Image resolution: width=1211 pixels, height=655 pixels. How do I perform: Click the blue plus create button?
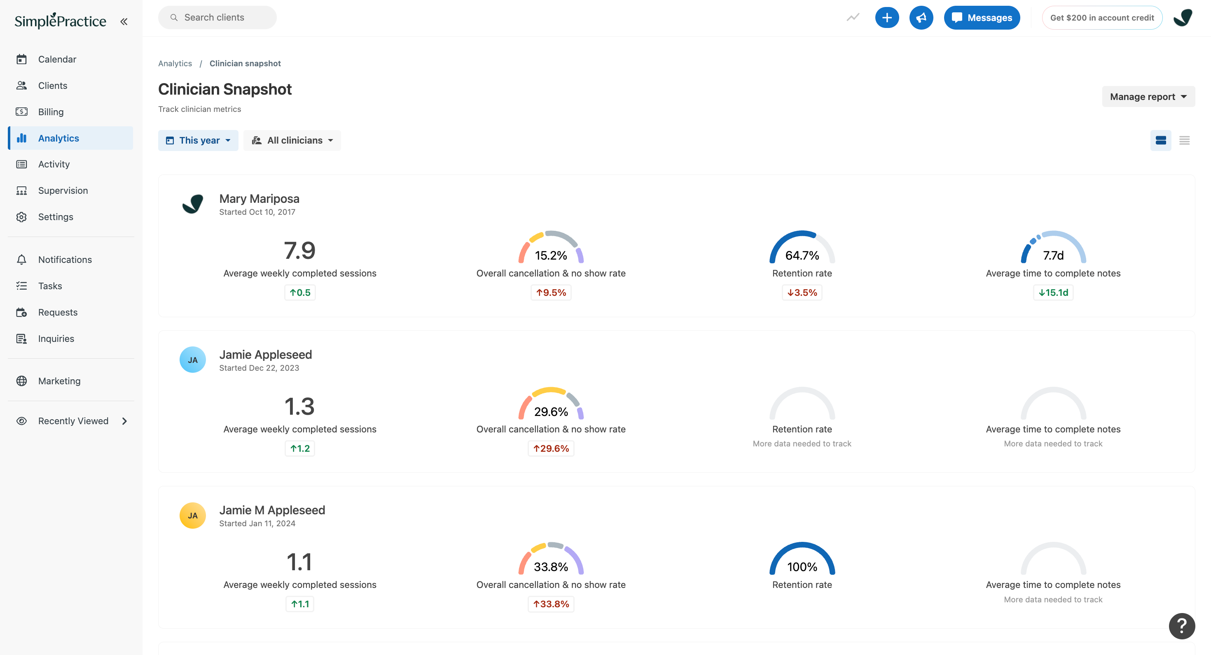coord(886,18)
